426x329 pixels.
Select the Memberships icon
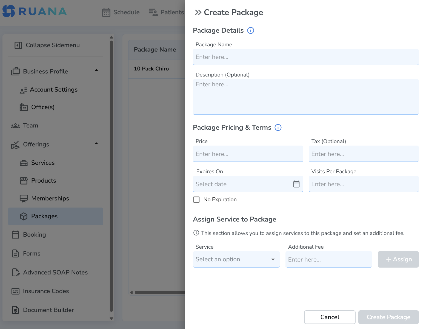[24, 198]
